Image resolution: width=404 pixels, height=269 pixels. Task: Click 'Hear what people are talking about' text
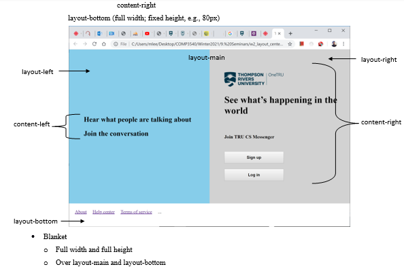pos(137,120)
